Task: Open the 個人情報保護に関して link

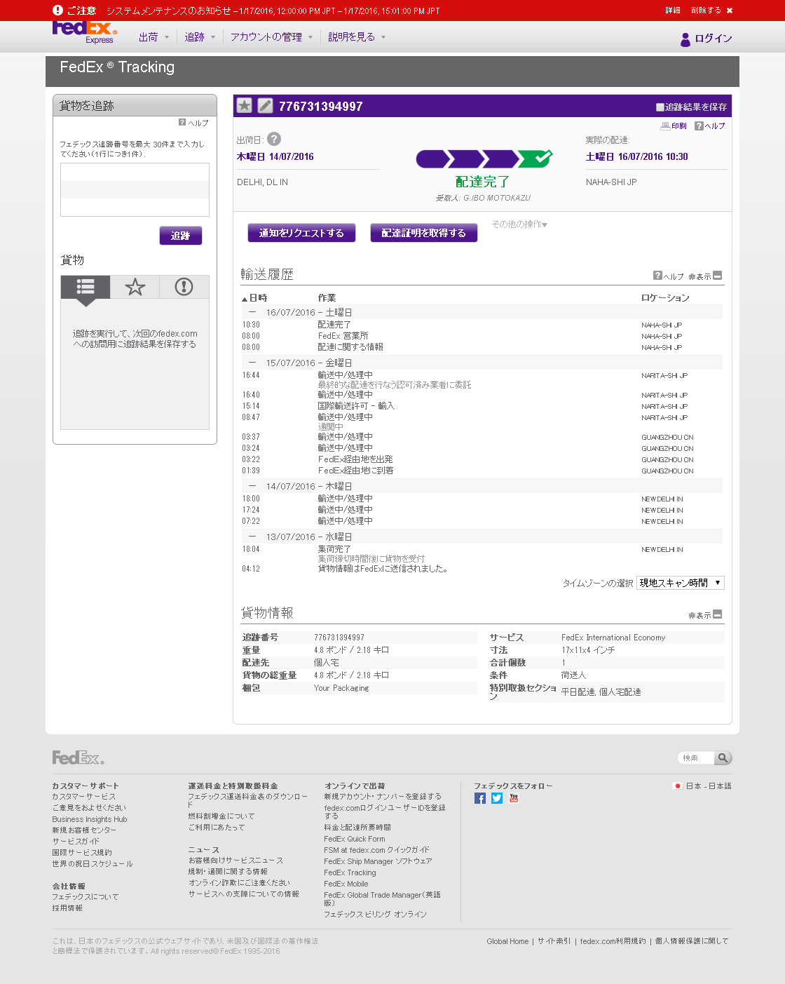Action: [692, 941]
